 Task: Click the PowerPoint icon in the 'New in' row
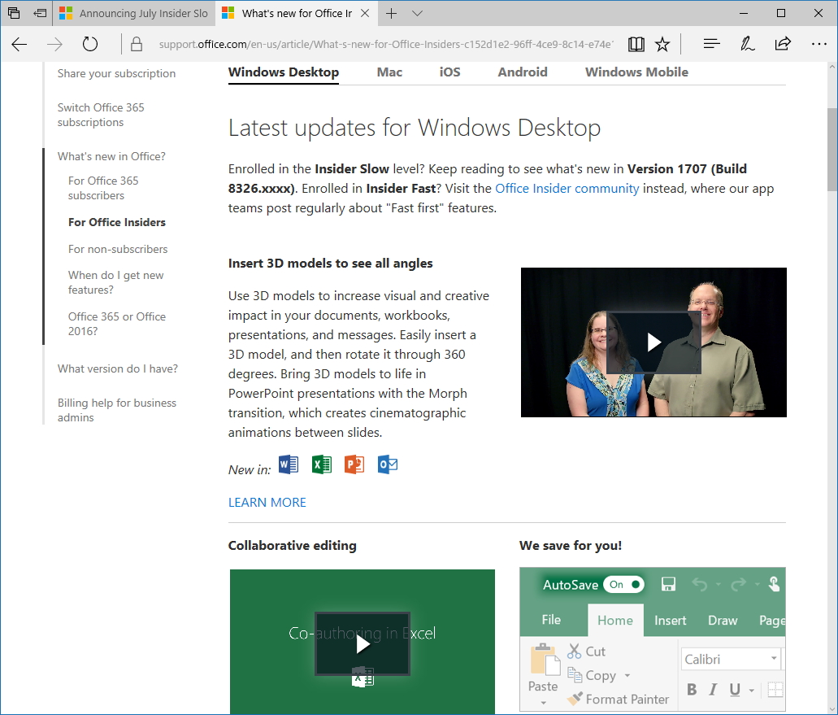[x=354, y=464]
